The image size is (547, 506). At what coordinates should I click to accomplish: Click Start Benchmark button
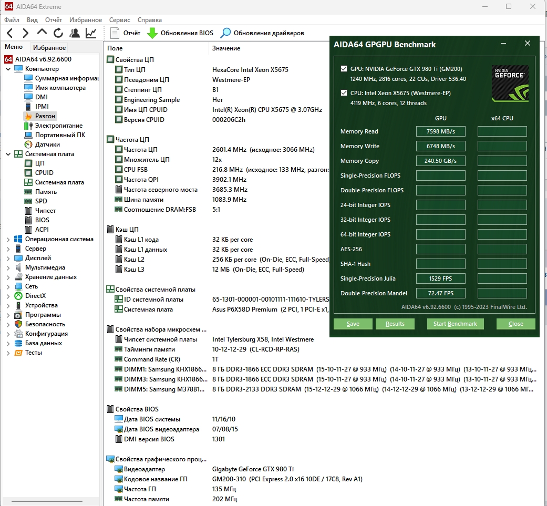coord(455,324)
